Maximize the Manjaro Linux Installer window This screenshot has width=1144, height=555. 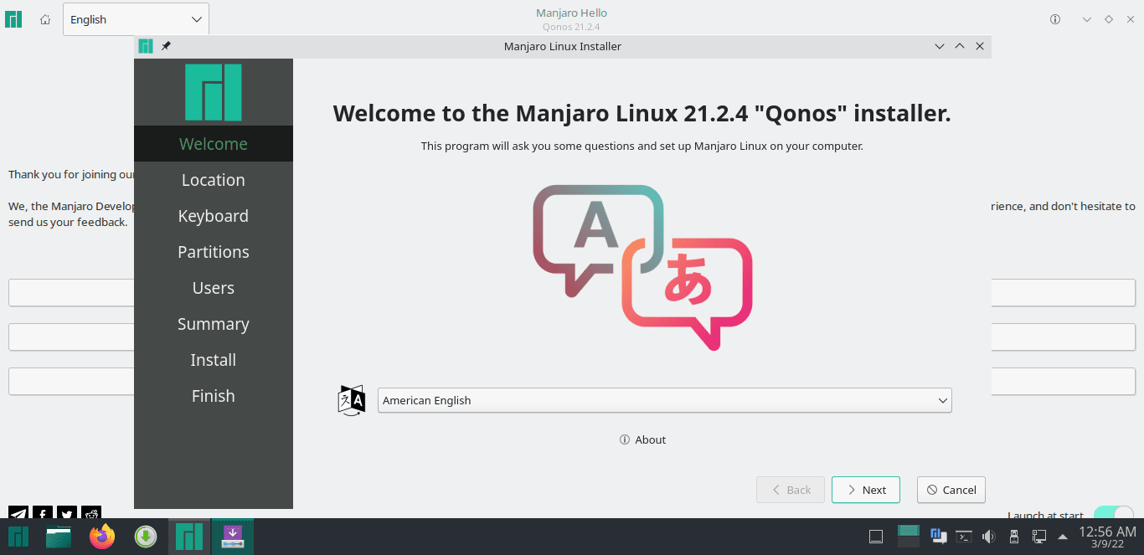pyautogui.click(x=960, y=46)
